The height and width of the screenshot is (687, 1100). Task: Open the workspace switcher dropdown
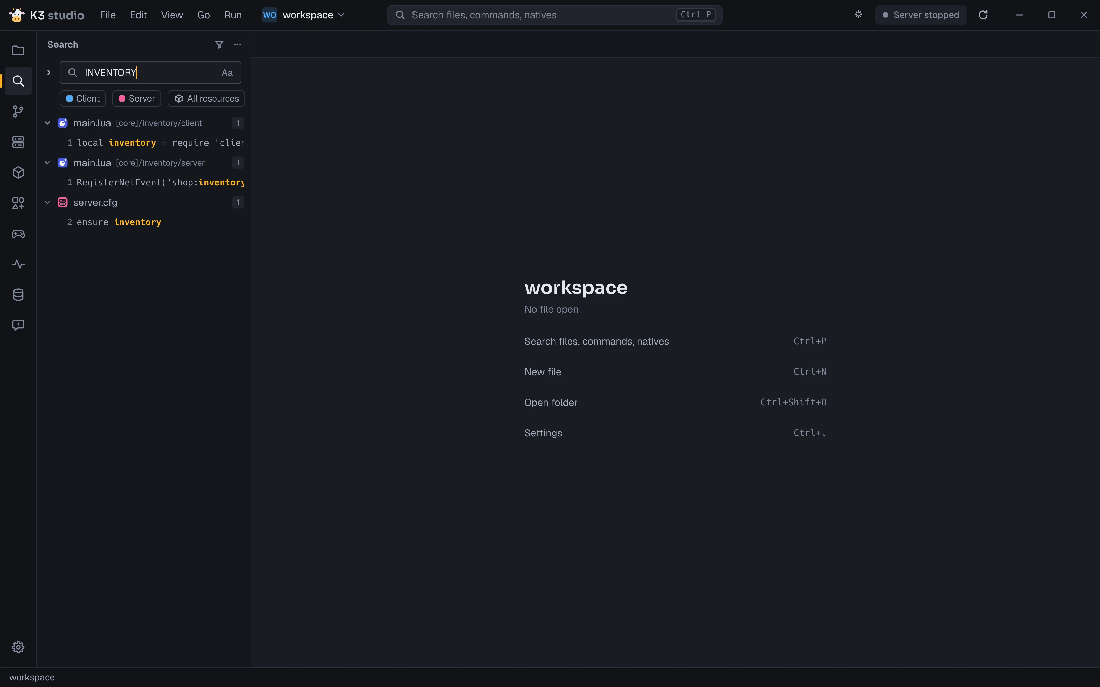(x=304, y=15)
